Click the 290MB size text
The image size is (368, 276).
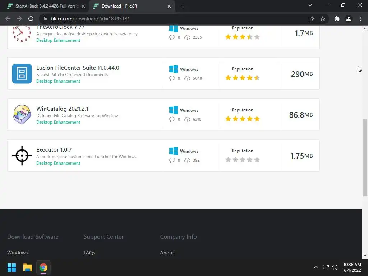(302, 74)
